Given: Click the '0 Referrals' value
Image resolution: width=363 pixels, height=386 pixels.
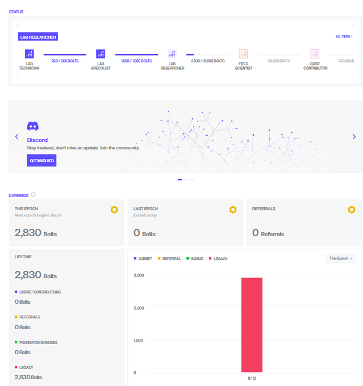Looking at the screenshot, I should tap(268, 233).
